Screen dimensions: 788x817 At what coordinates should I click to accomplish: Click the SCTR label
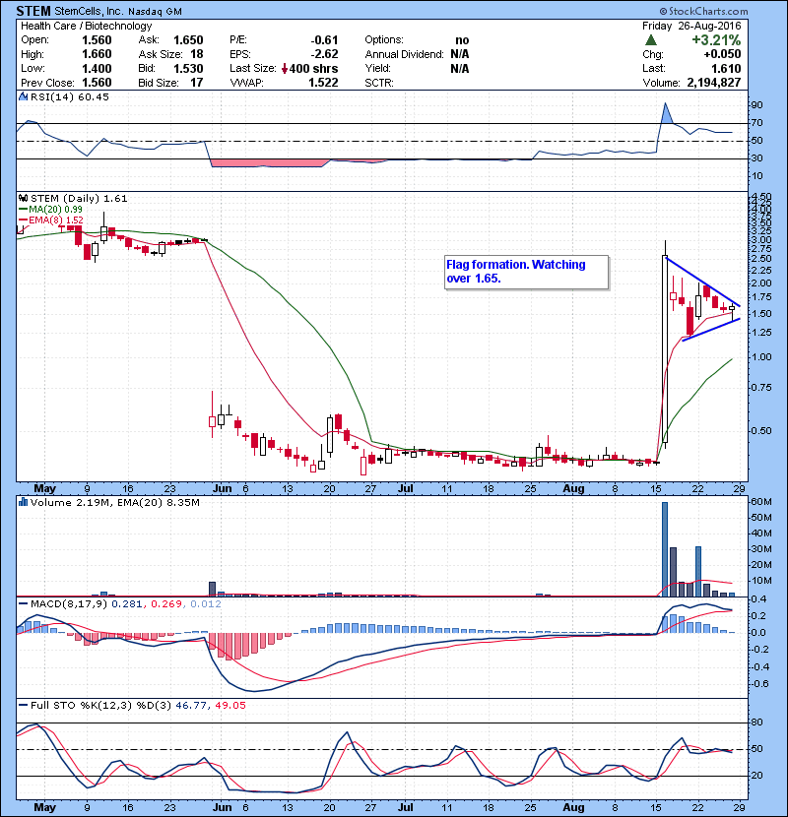tap(379, 83)
